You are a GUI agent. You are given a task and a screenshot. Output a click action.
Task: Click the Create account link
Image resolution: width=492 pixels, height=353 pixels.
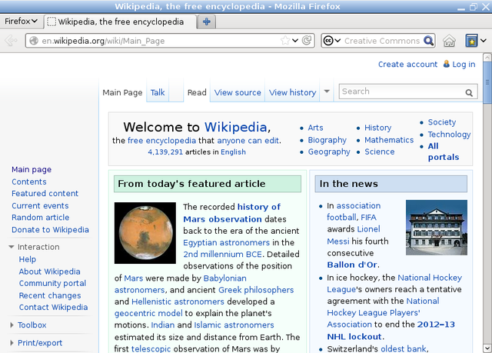407,65
